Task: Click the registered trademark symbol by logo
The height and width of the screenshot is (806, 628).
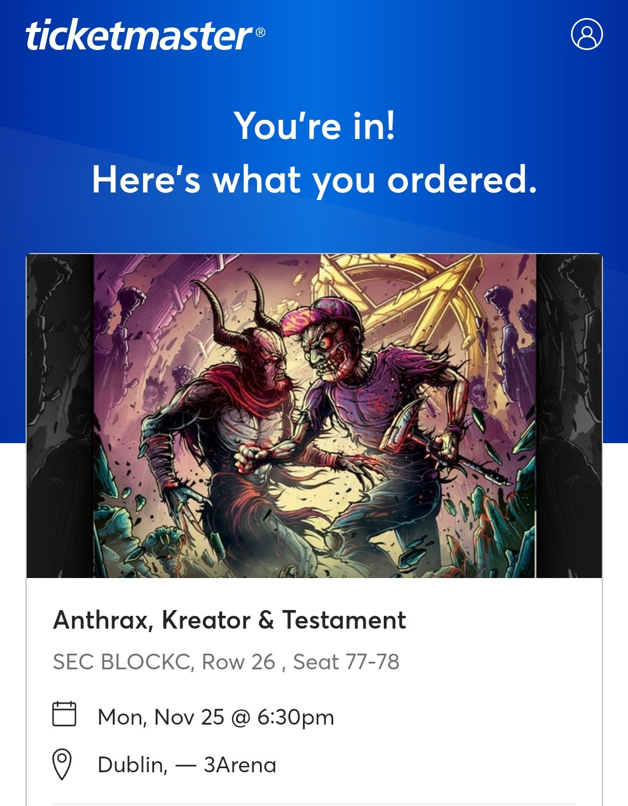Action: (261, 32)
